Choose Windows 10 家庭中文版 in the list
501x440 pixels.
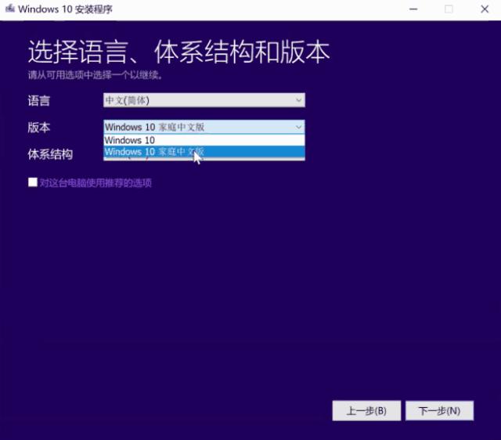click(204, 152)
